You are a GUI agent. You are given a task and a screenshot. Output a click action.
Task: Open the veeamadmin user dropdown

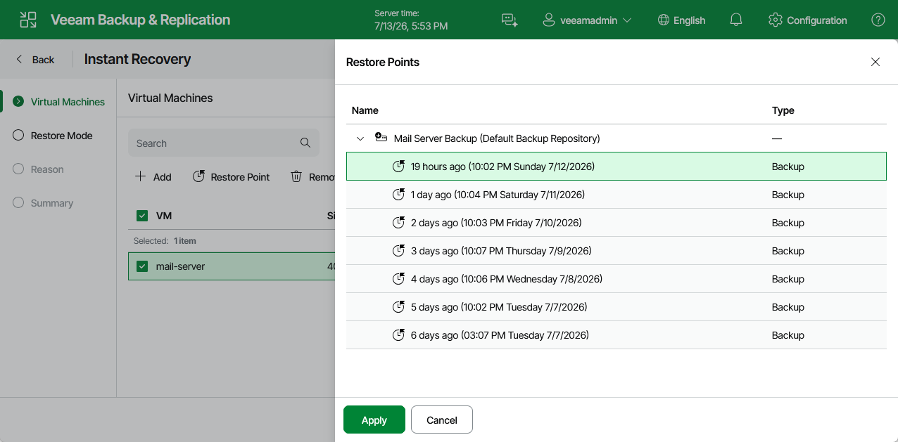pos(587,20)
